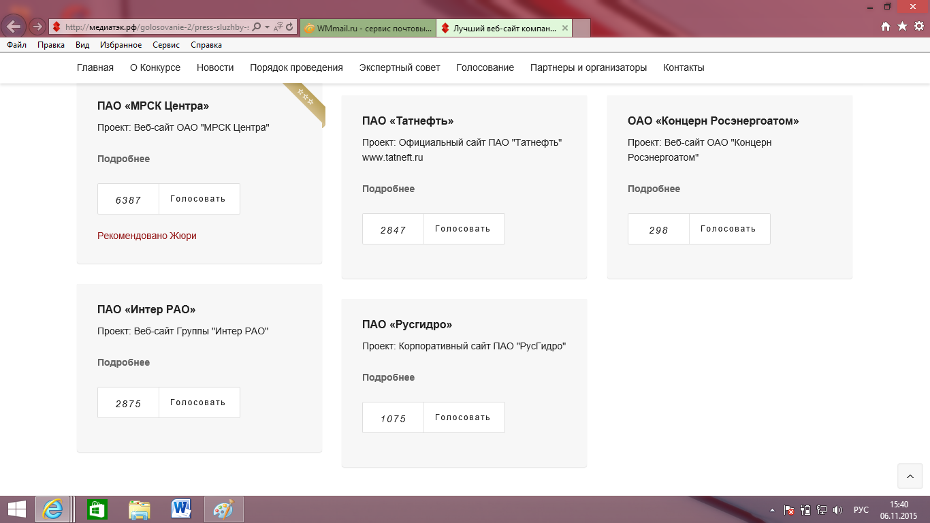Vote for ПАО «Русгидро»
The image size is (930, 523).
(x=464, y=417)
